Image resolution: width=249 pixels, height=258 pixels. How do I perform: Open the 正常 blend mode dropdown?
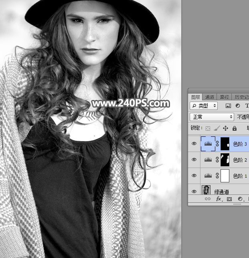click(x=212, y=117)
